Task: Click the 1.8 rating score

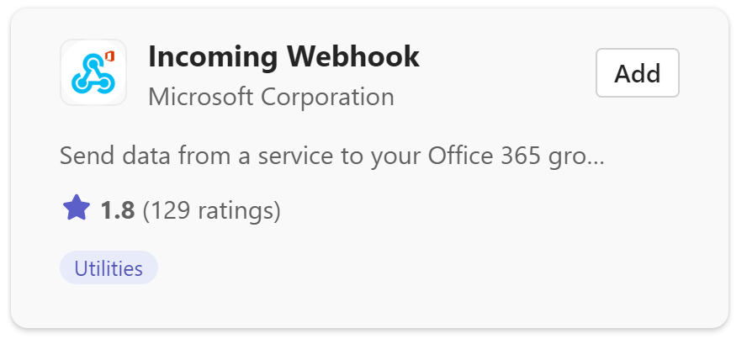Action: pyautogui.click(x=118, y=210)
